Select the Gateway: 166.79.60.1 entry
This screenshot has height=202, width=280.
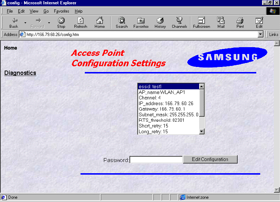coord(168,109)
